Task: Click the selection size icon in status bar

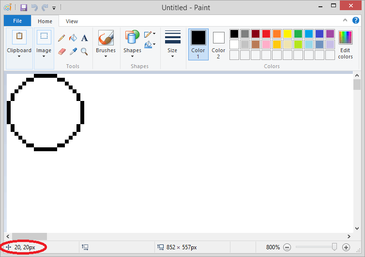Action: point(85,247)
